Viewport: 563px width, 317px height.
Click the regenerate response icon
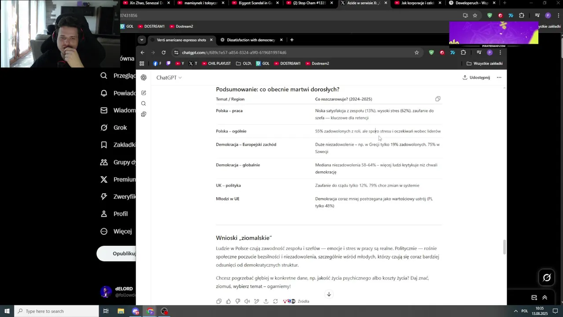275,301
